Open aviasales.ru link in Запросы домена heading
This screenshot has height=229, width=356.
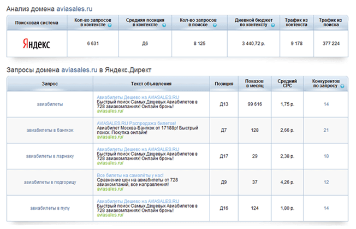(79, 70)
